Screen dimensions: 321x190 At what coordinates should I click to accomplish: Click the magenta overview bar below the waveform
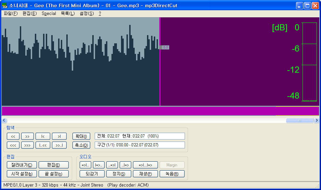(160, 111)
